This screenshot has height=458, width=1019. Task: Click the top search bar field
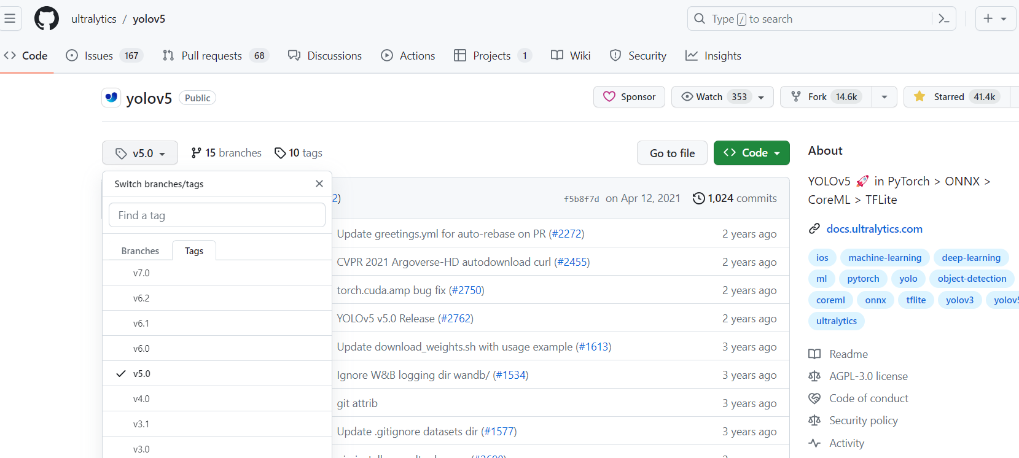821,19
